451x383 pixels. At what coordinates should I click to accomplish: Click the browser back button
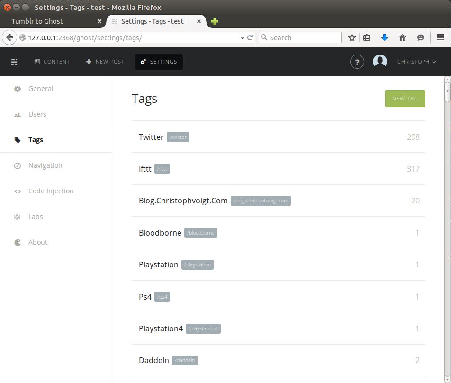tap(9, 38)
